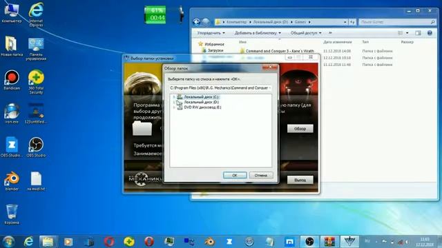Click Локальный диск (D:) in the address bar
Image resolution: width=442 pixels, height=248 pixels.
[270, 22]
